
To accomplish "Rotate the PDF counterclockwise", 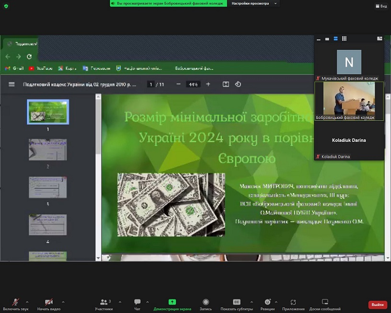I will [238, 84].
